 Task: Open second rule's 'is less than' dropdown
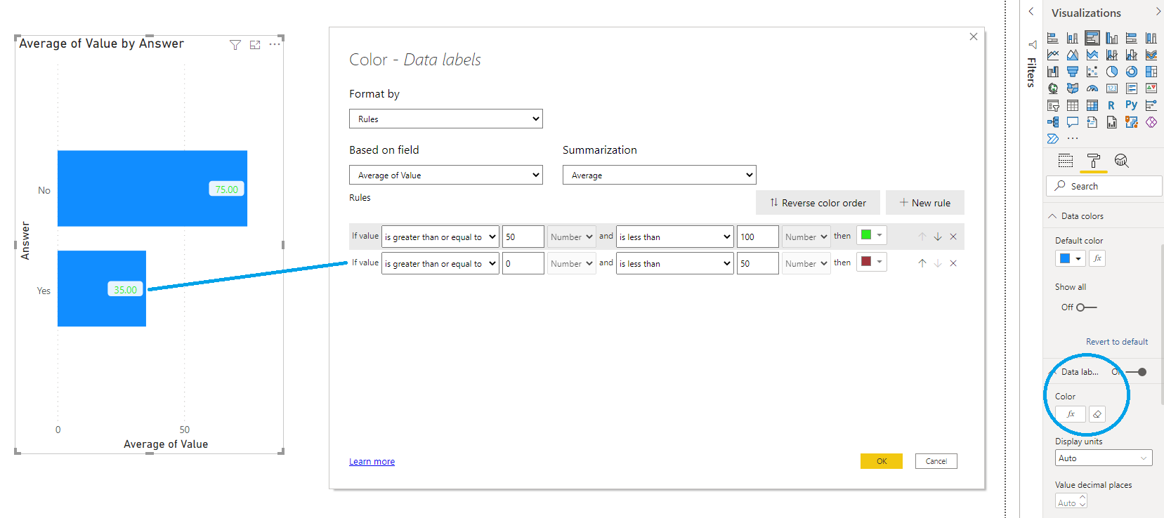(675, 264)
